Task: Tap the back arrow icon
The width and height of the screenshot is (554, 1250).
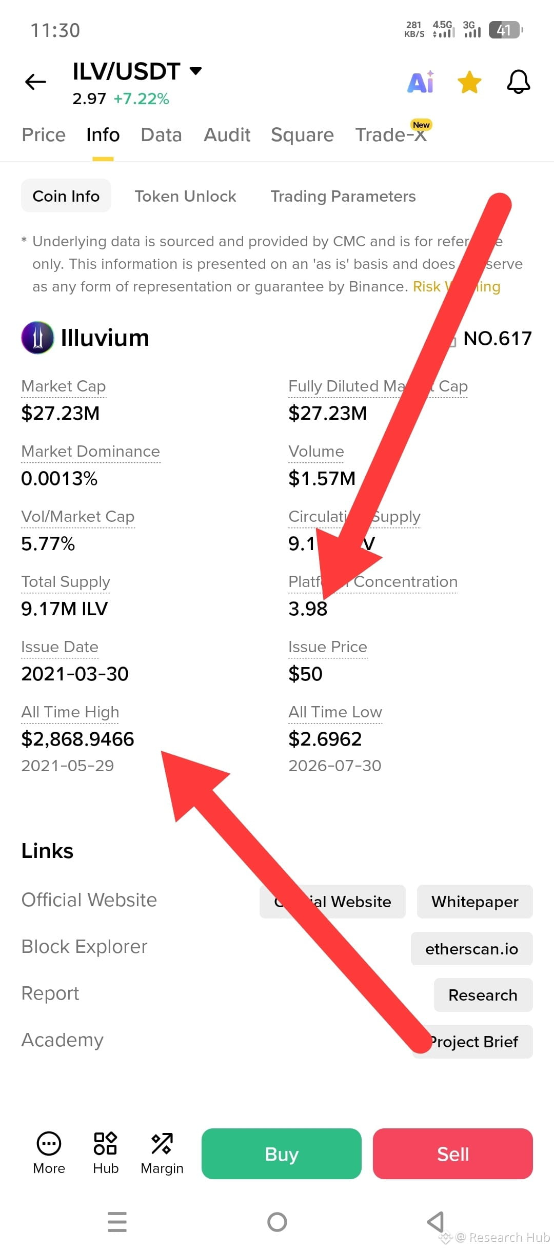Action: (x=35, y=82)
